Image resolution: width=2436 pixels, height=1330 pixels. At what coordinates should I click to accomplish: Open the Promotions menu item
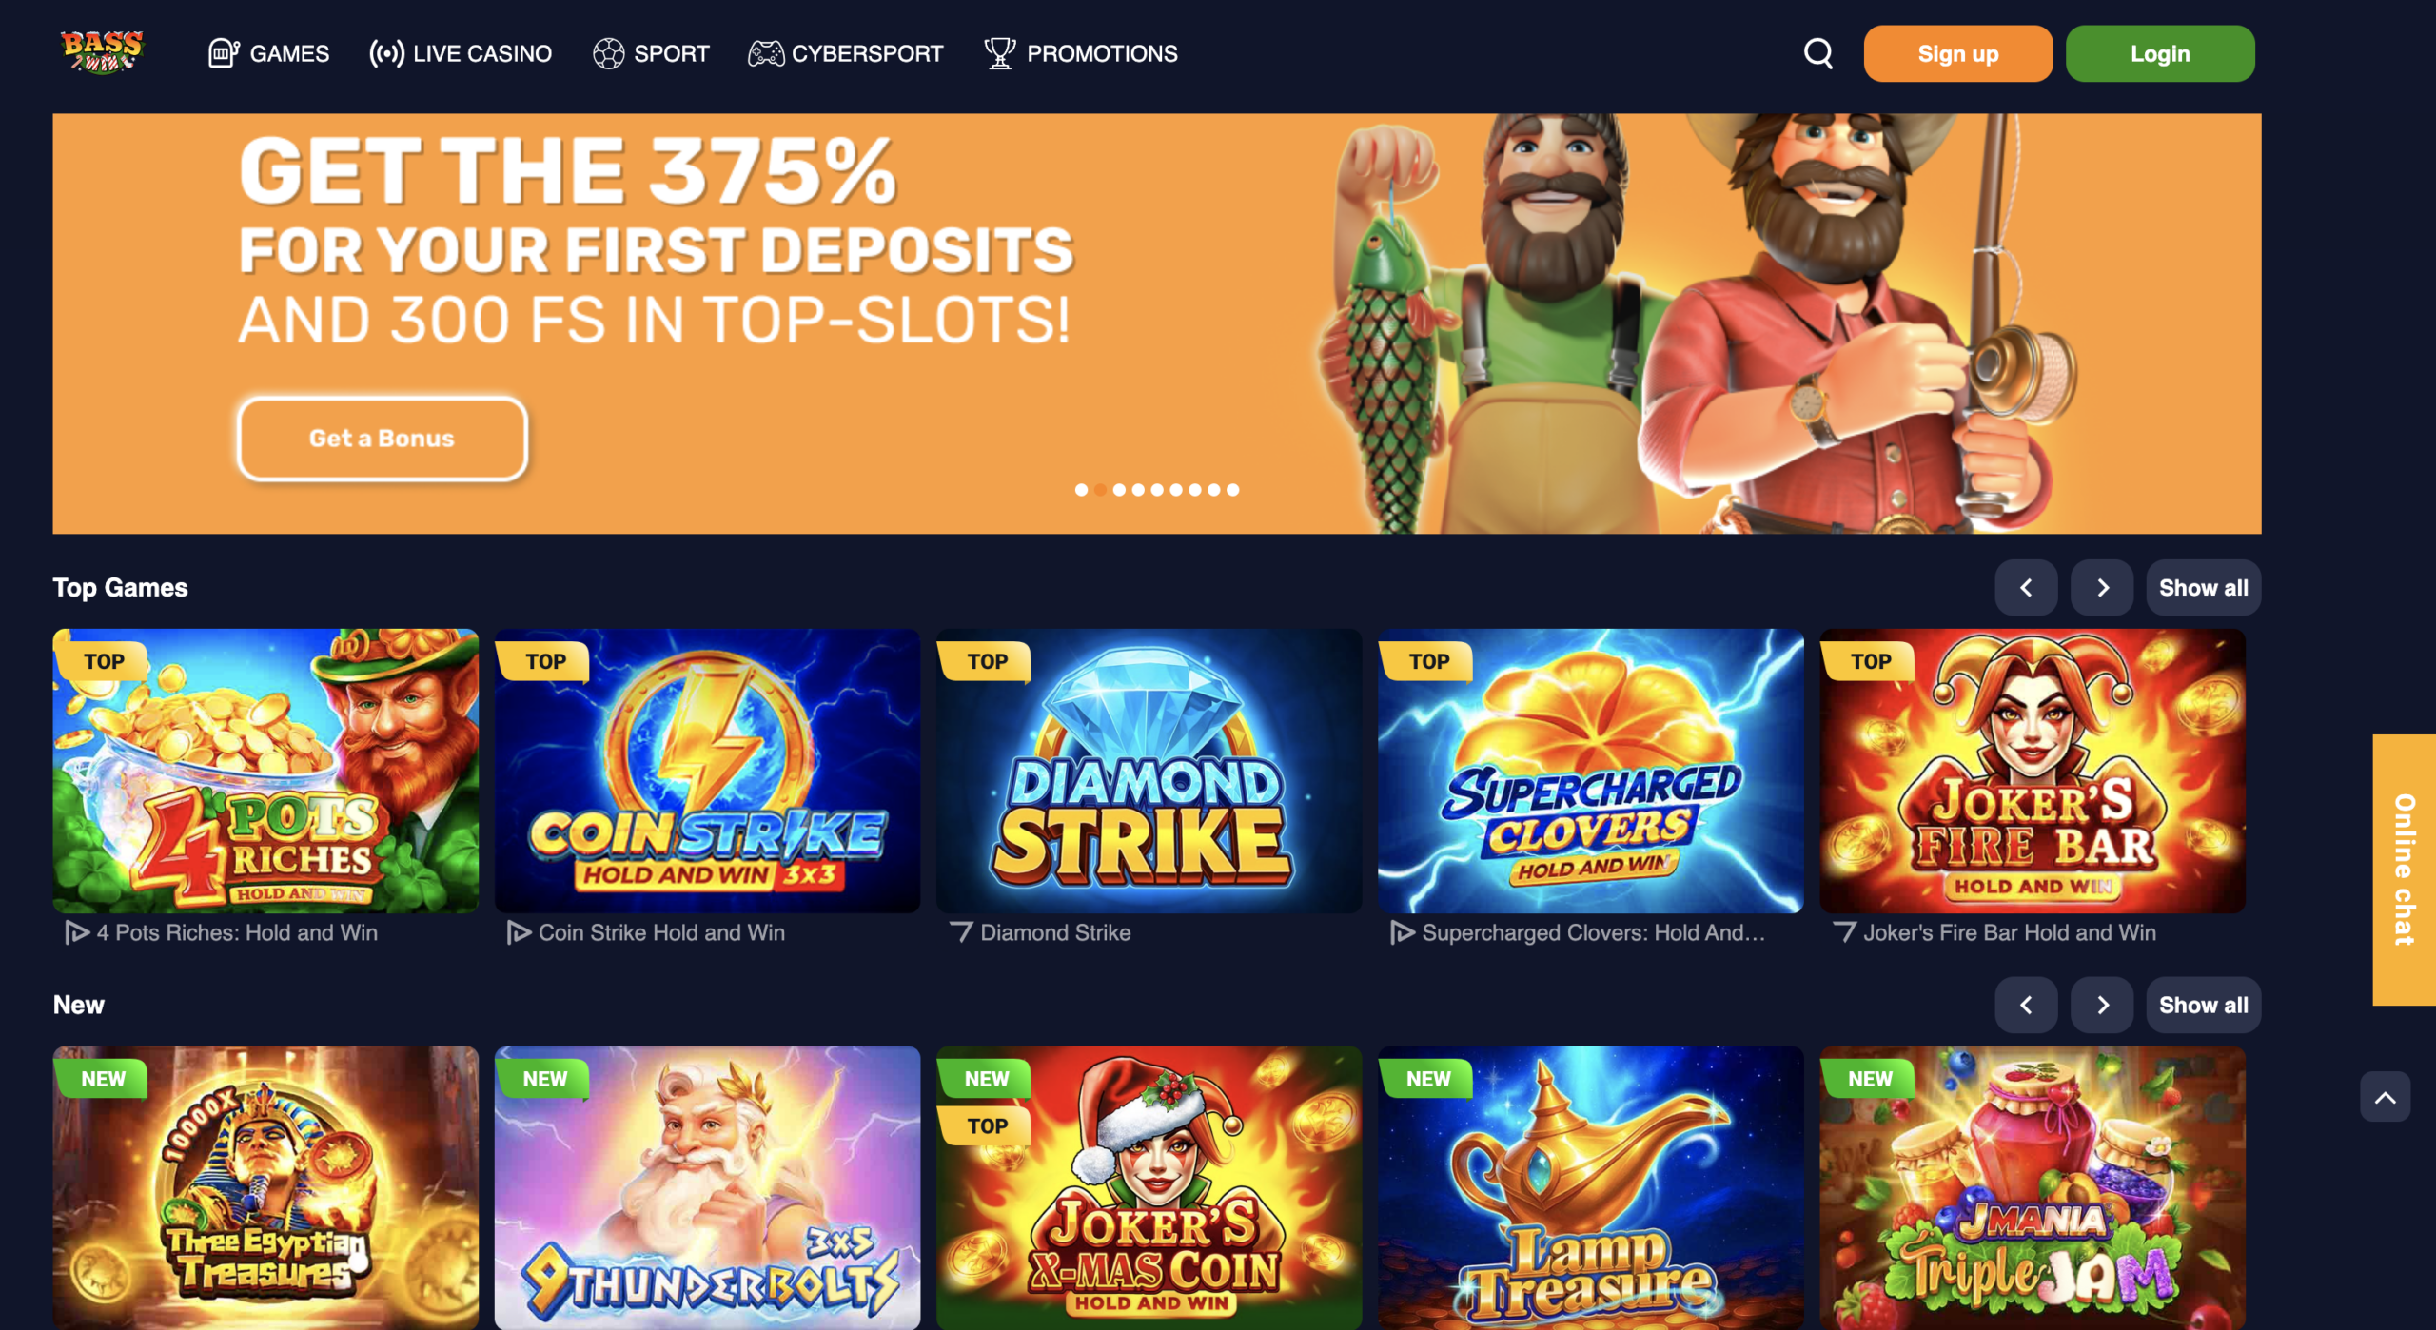(x=1081, y=53)
